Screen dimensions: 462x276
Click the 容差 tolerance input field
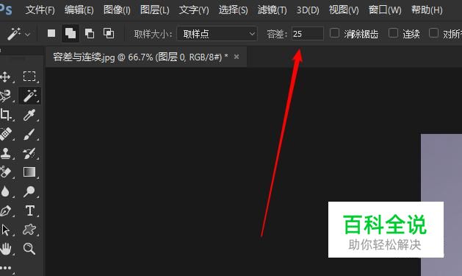(x=308, y=34)
